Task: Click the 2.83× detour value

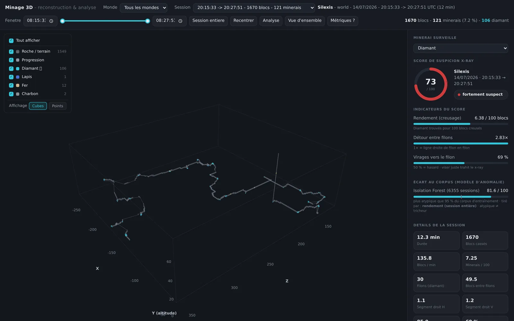Action: pyautogui.click(x=501, y=138)
